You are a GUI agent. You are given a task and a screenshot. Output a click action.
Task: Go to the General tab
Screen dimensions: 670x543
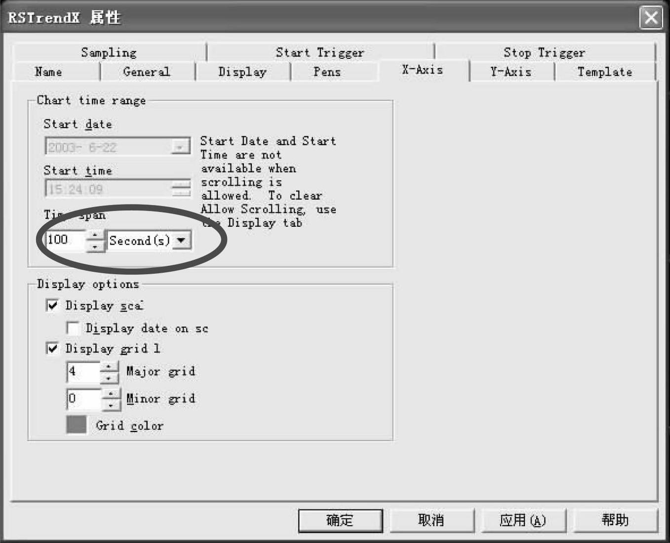click(x=147, y=72)
